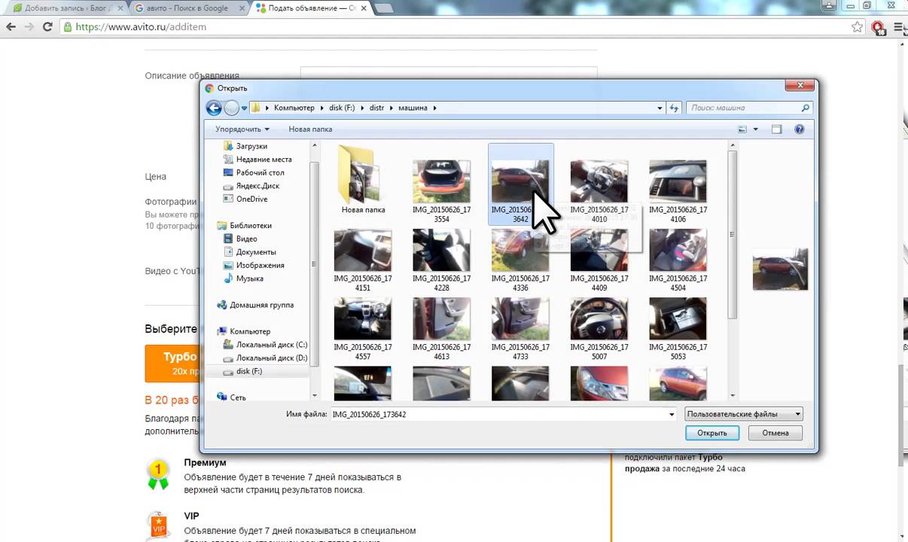Image resolution: width=908 pixels, height=542 pixels.
Task: Open Видео library
Action: click(x=246, y=239)
